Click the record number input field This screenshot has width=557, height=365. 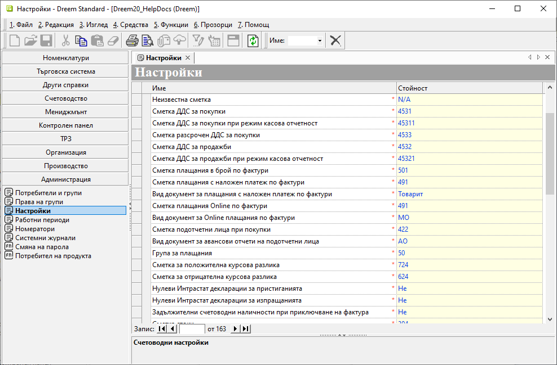[192, 328]
